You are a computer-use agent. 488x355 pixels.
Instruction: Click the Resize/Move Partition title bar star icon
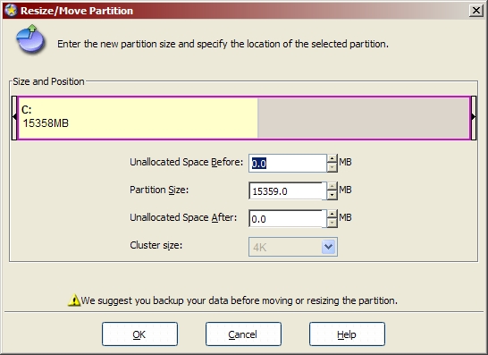[11, 10]
